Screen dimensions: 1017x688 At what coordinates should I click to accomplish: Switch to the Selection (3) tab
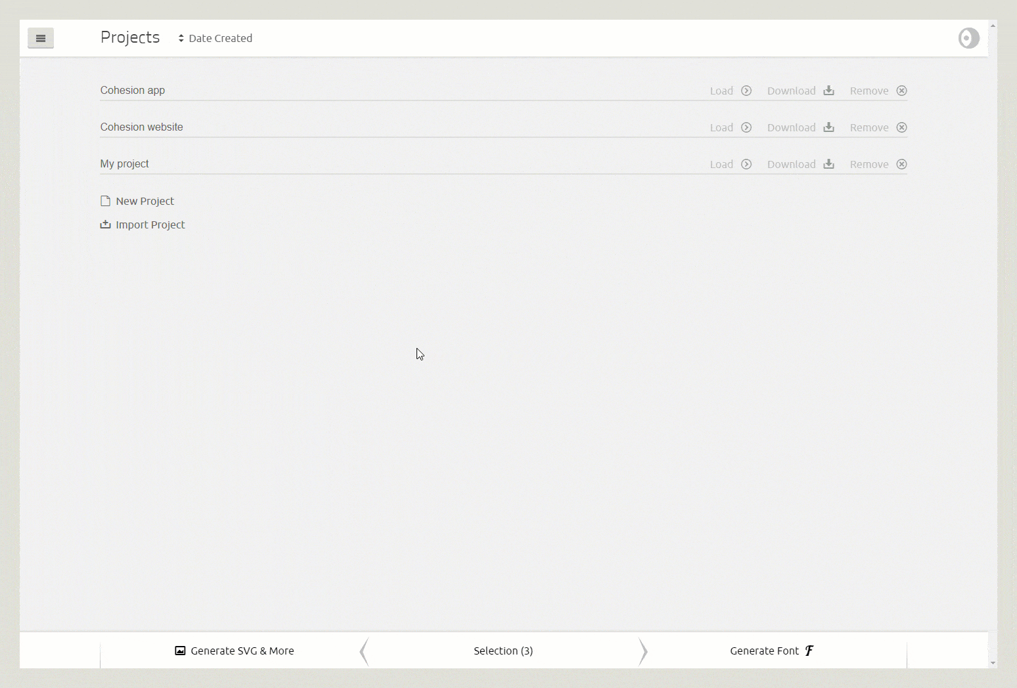(x=503, y=651)
